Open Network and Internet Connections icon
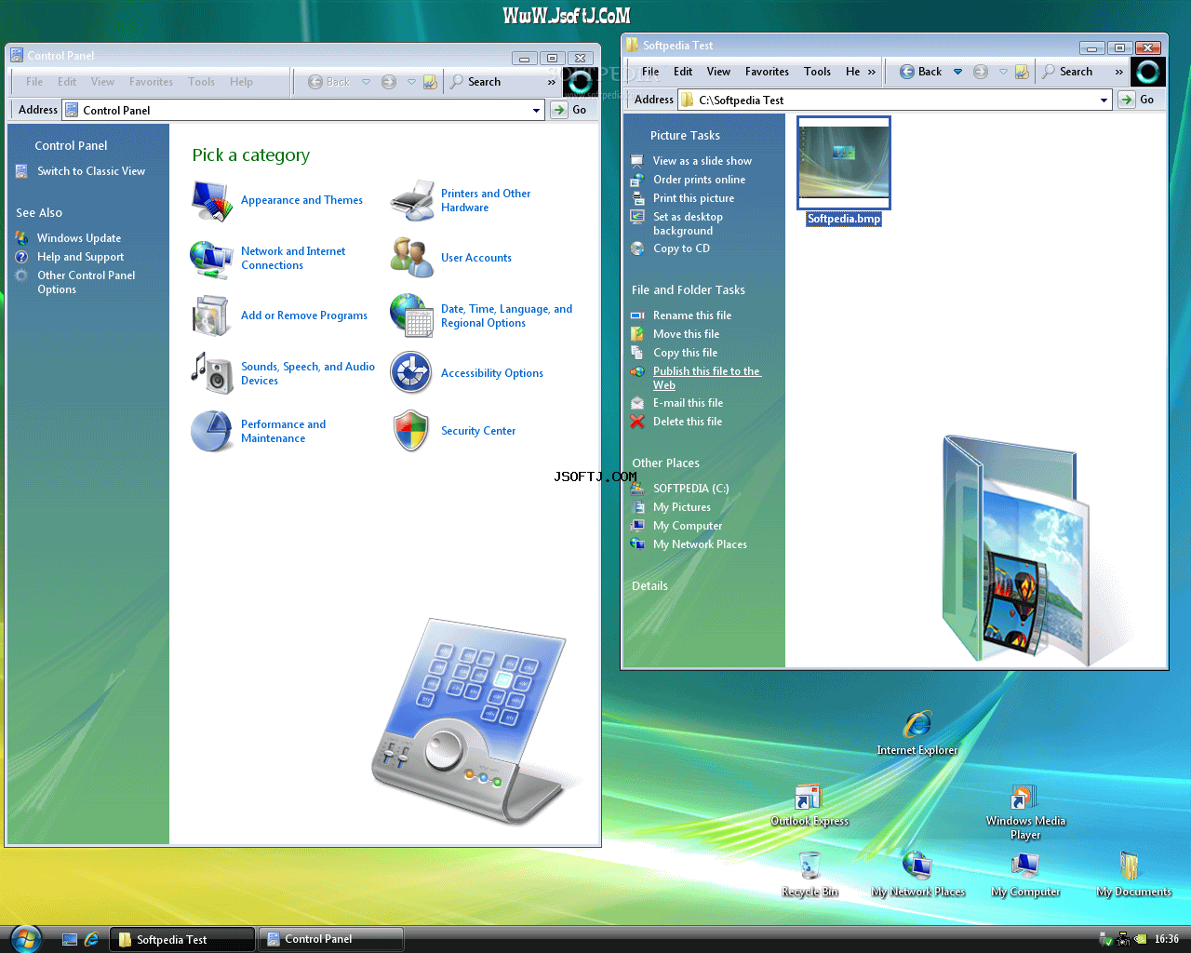The image size is (1191, 953). (x=211, y=259)
